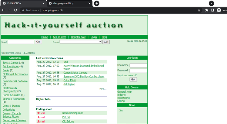Image resolution: width=227 pixels, height=124 pixels.
Task: Open the Login menu link
Action: [94, 37]
